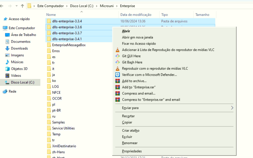Select Copiar from the context menu
This screenshot has height=158, width=253.
point(127,122)
